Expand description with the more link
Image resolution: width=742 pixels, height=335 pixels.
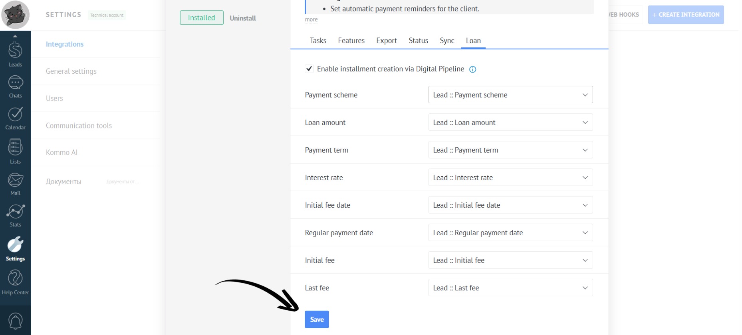(x=311, y=20)
